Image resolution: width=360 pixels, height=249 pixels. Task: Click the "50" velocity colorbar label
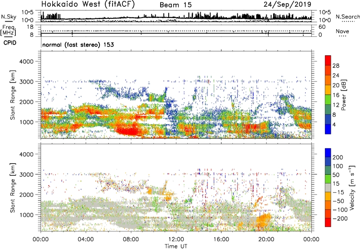tap(336, 175)
